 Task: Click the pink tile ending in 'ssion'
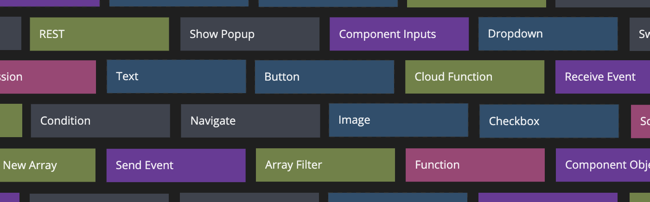coord(47,77)
